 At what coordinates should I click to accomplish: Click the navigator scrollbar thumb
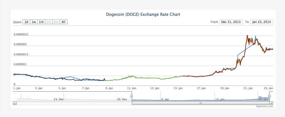tap(201, 103)
